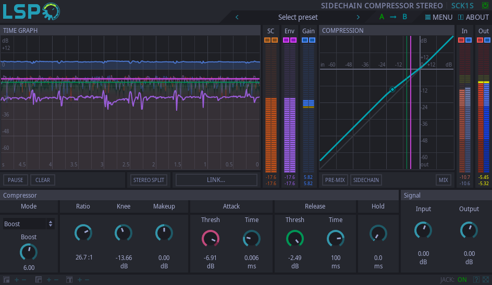Click the -13.66 dB knee value
The image size is (492, 285).
click(124, 258)
